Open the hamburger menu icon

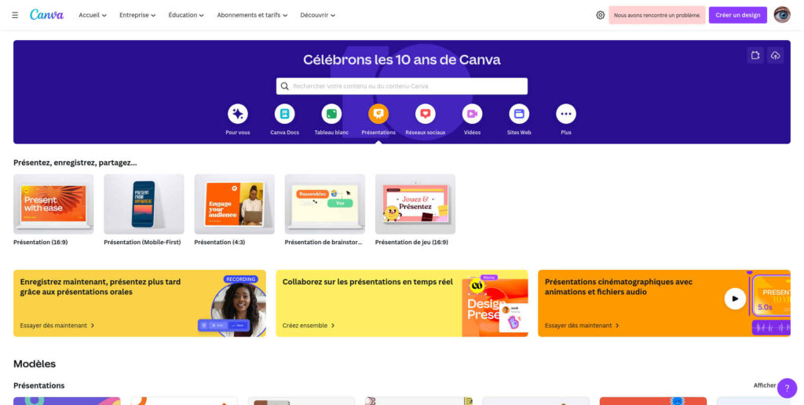15,16
